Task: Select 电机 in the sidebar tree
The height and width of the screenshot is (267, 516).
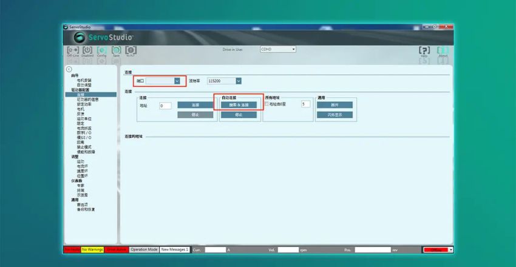Action: pyautogui.click(x=80, y=108)
